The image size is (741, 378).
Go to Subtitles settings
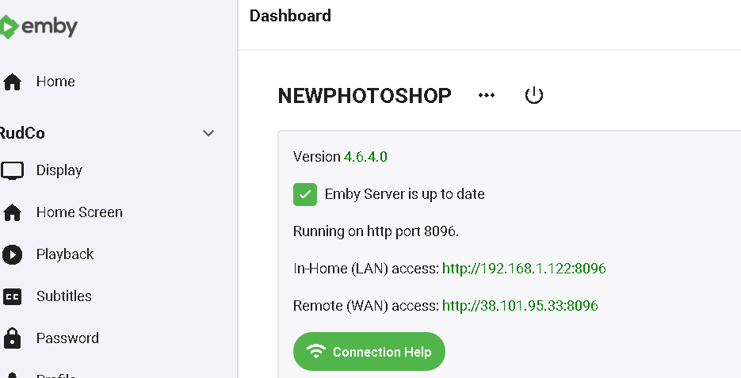(64, 296)
